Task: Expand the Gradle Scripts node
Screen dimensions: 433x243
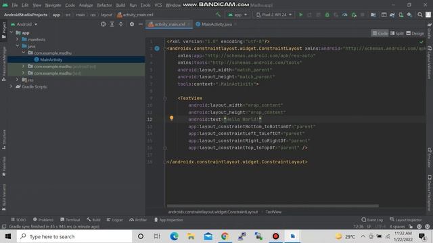Action: click(x=12, y=86)
